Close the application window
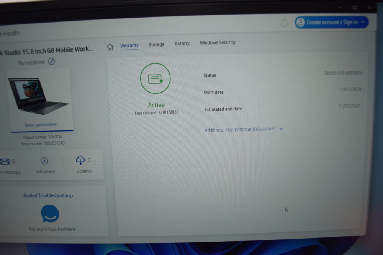This screenshot has height=255, width=383. click(x=369, y=8)
